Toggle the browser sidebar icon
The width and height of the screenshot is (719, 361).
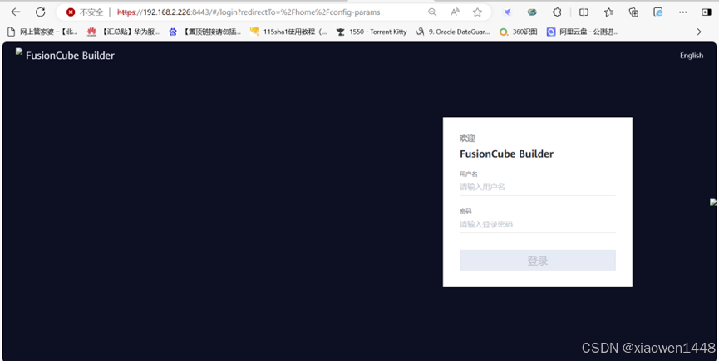[707, 12]
